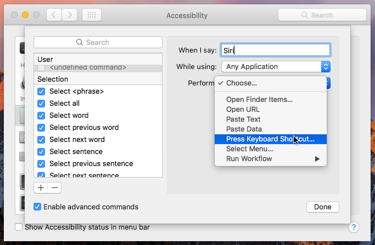
Task: Pick Run Workflow from Perform menu
Action: click(271, 159)
